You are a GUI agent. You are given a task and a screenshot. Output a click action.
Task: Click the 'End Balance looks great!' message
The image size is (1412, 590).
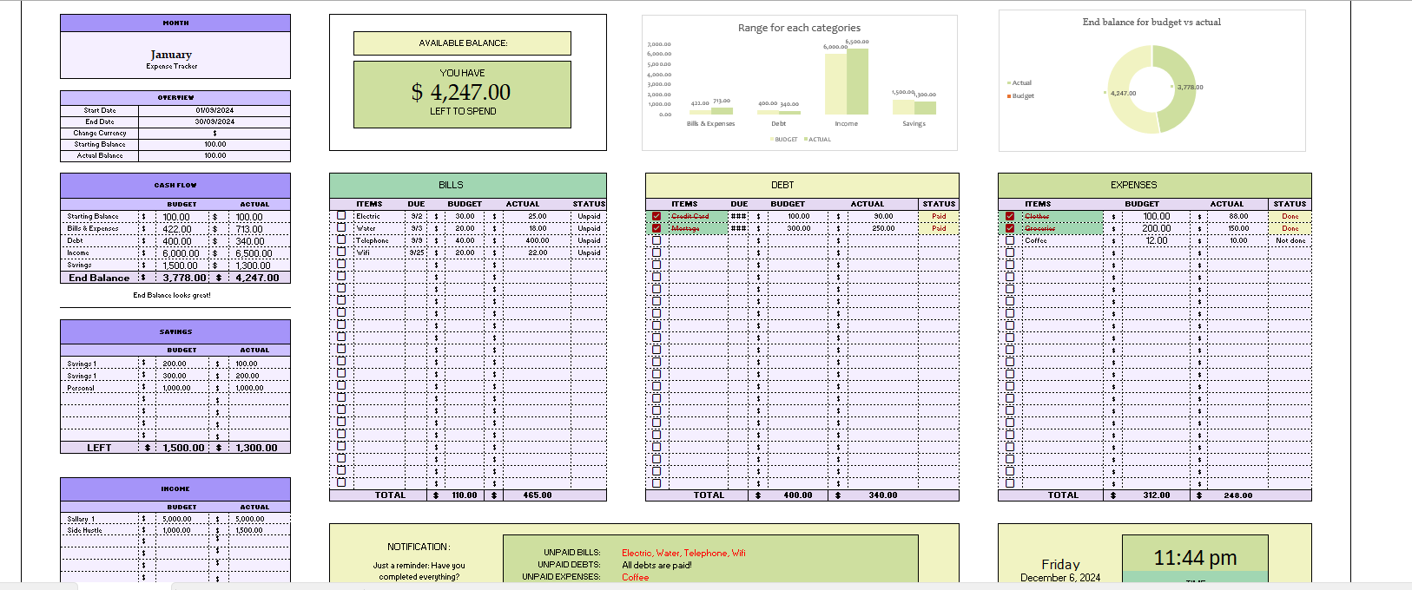(x=172, y=295)
